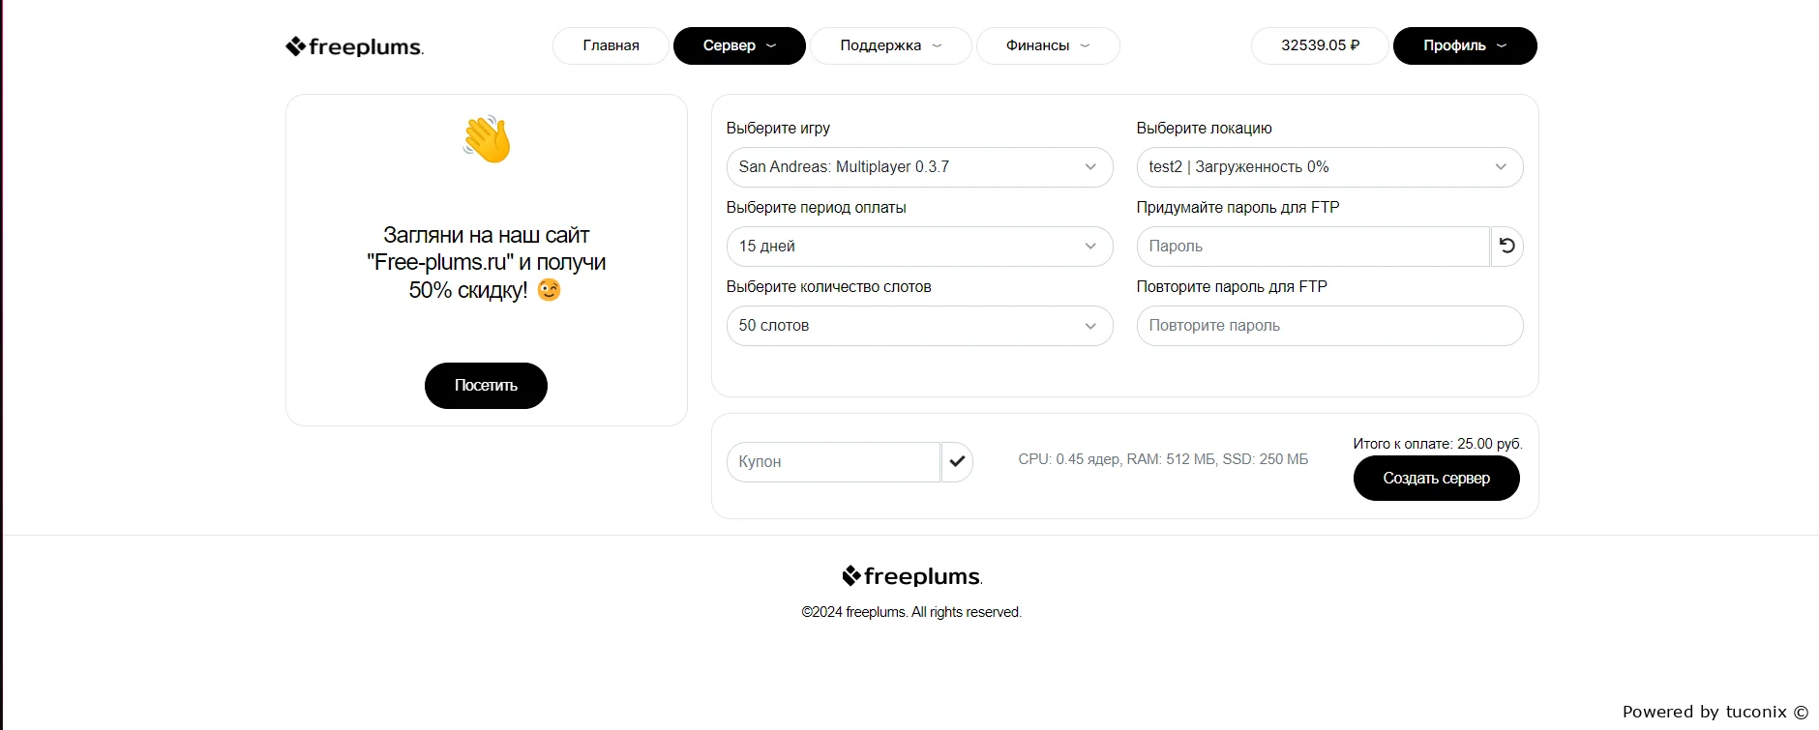
Task: Open the Сервер menu
Action: point(739,46)
